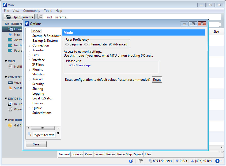This screenshot has width=226, height=166.
Task: Select IP Filters in options tree
Action: (38, 65)
